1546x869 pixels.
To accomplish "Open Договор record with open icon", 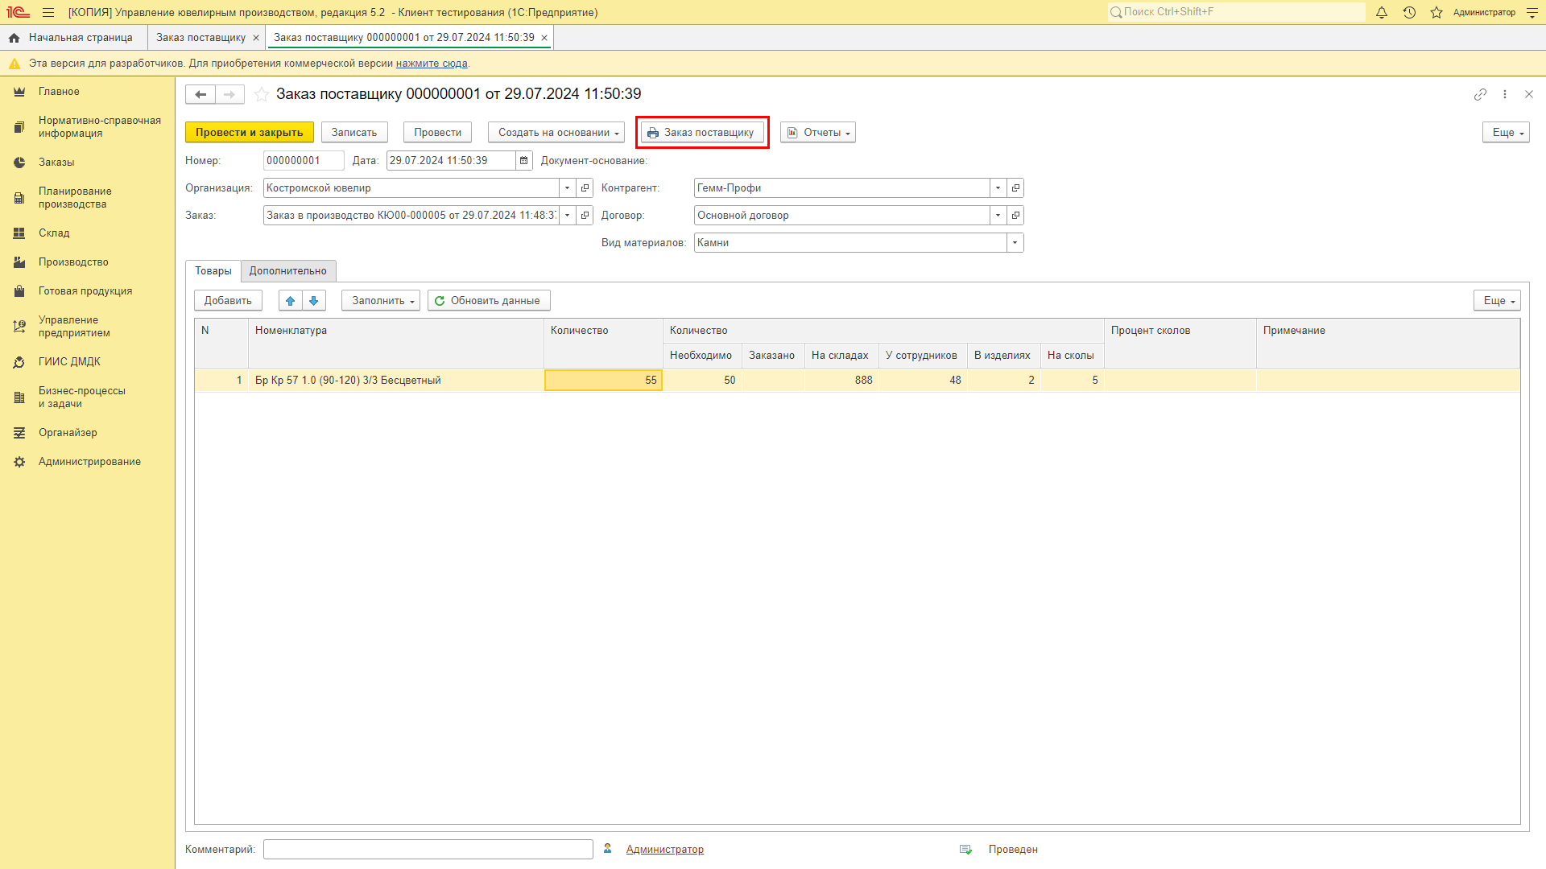I will (x=1015, y=216).
